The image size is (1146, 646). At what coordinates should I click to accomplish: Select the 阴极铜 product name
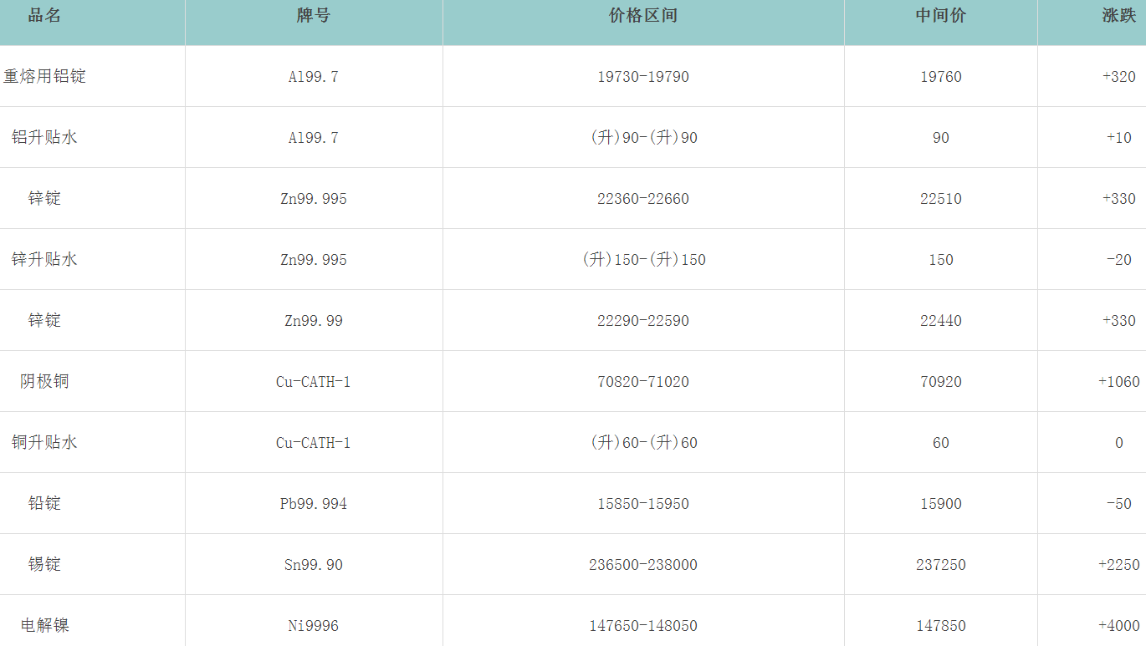click(44, 382)
